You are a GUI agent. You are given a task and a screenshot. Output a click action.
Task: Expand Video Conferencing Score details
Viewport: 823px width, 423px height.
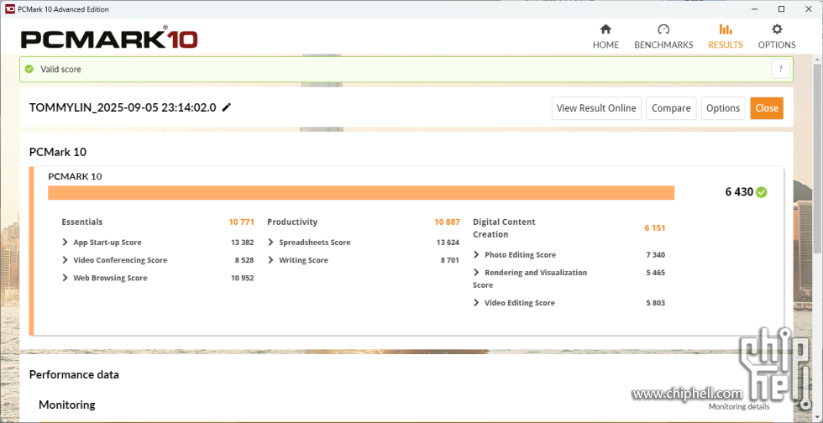(66, 260)
